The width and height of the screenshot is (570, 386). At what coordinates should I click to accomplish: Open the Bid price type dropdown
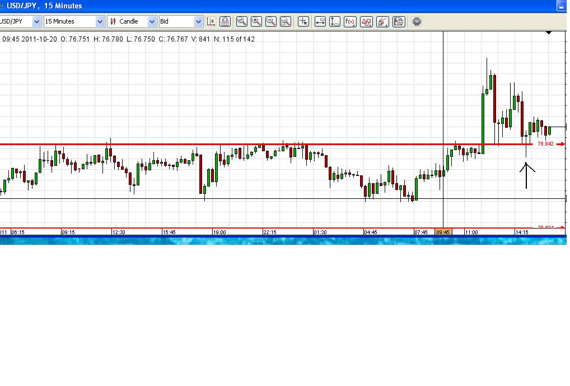point(198,21)
